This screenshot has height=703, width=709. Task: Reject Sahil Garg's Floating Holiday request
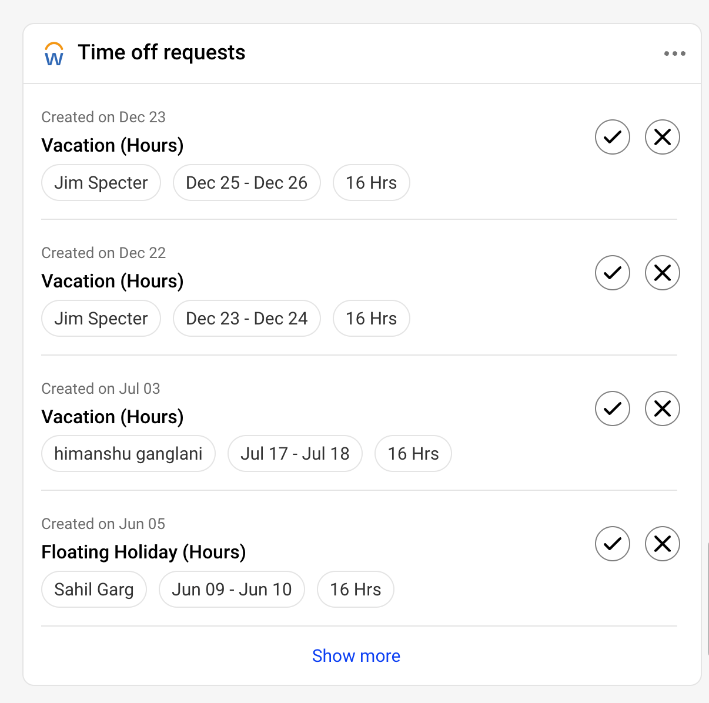coord(662,544)
